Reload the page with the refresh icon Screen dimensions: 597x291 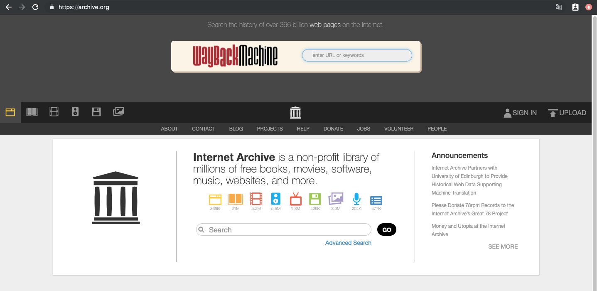(36, 7)
